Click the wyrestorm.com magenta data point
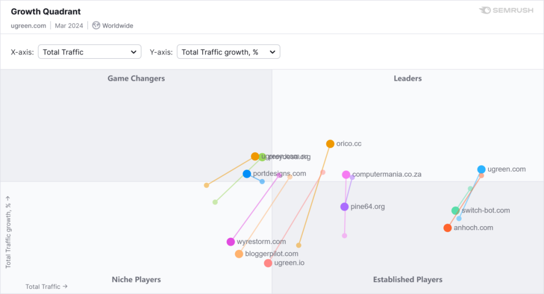Screen dimensions: 544x294 (x=231, y=242)
